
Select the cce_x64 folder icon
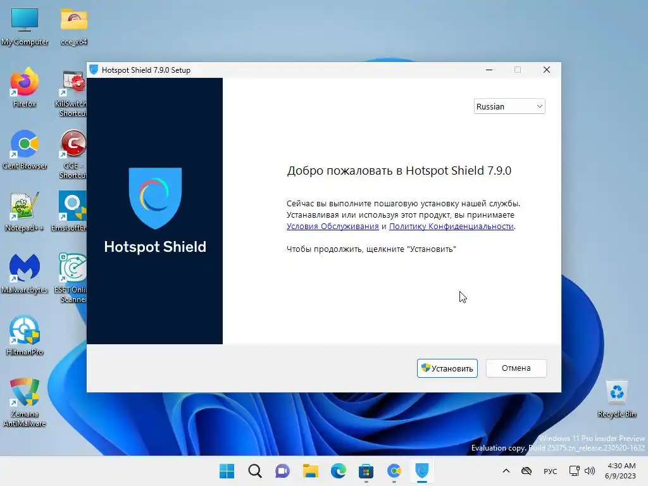point(74,27)
